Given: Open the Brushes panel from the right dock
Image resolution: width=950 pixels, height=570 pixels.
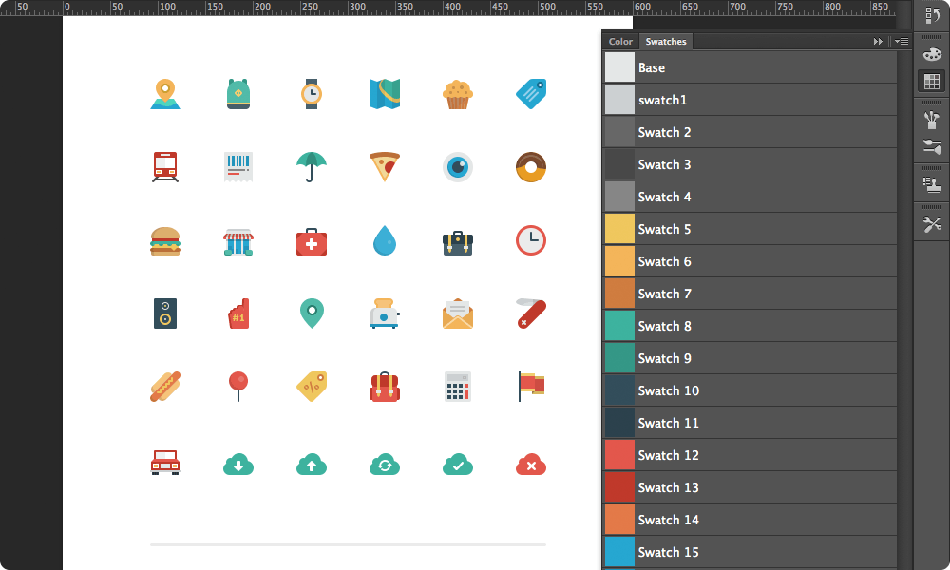Looking at the screenshot, I should click(x=932, y=121).
